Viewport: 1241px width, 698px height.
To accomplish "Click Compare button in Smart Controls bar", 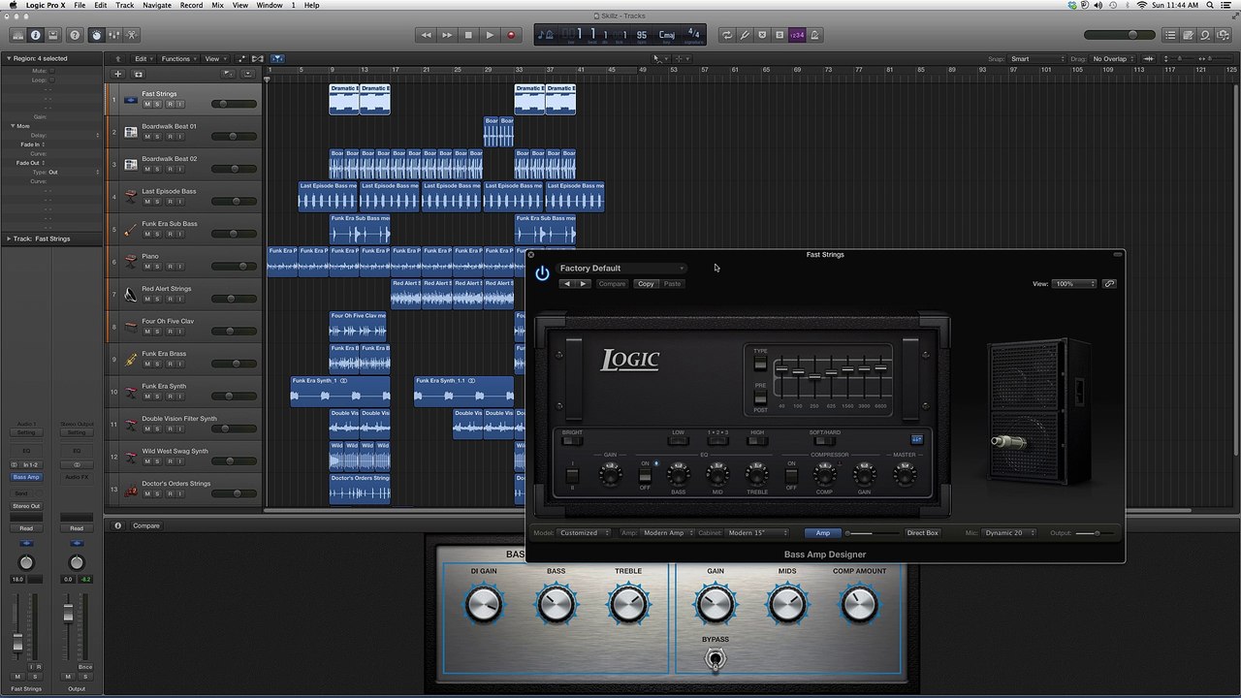I will point(146,525).
